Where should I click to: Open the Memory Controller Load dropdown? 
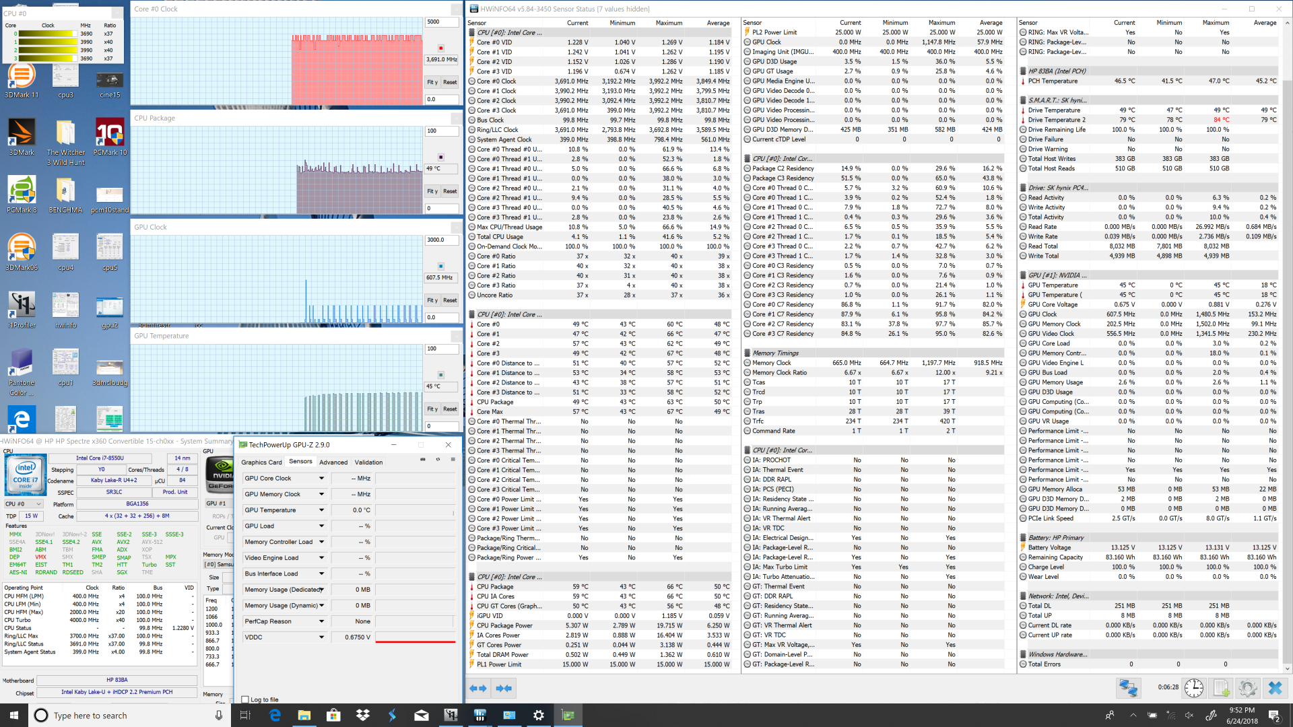coord(321,542)
